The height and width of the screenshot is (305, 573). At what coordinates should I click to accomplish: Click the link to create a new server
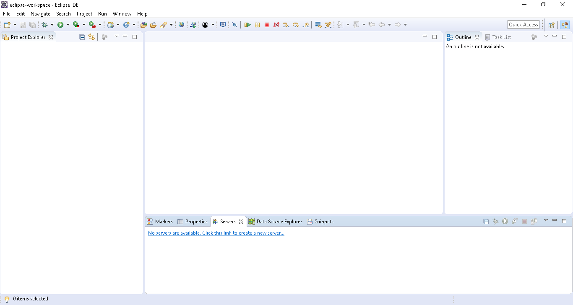tap(216, 233)
